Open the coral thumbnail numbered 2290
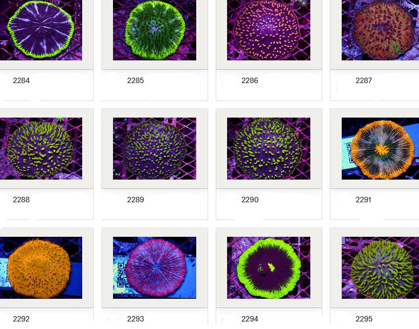The image size is (419, 329). pyautogui.click(x=269, y=148)
